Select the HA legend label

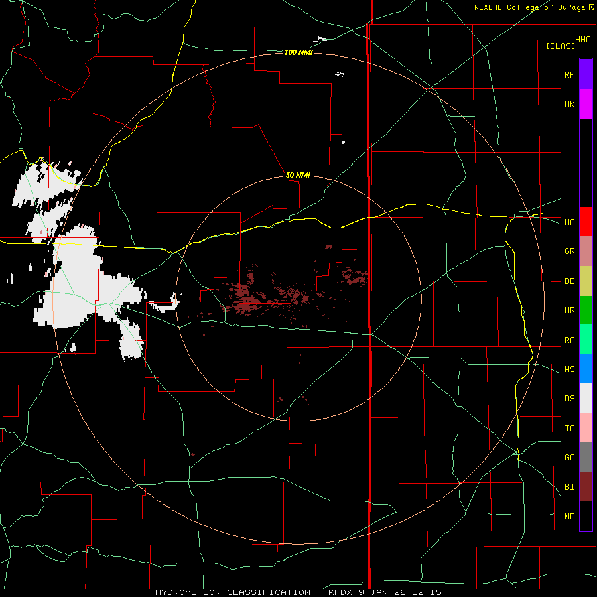[569, 222]
